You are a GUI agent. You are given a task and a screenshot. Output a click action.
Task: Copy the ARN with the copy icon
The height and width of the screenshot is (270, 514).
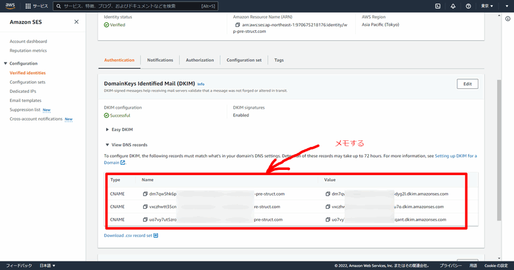pyautogui.click(x=238, y=25)
